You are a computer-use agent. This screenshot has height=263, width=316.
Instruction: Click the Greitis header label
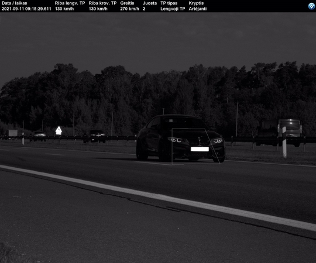(127, 4)
